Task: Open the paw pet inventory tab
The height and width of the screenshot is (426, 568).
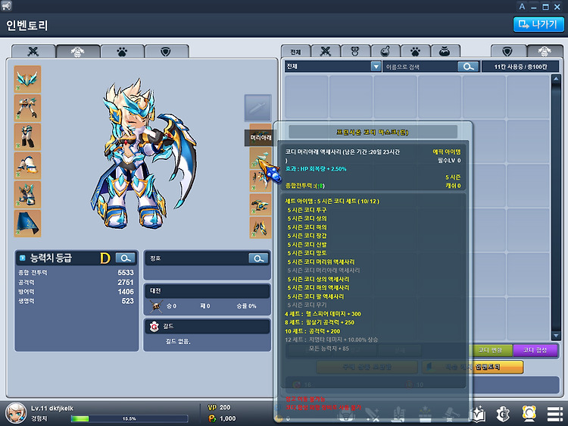Action: click(x=415, y=52)
